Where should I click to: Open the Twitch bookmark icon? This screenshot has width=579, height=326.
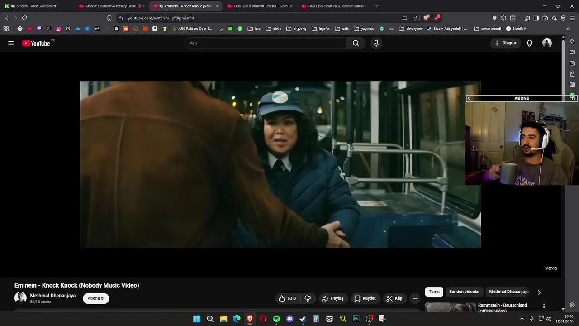tap(39, 29)
